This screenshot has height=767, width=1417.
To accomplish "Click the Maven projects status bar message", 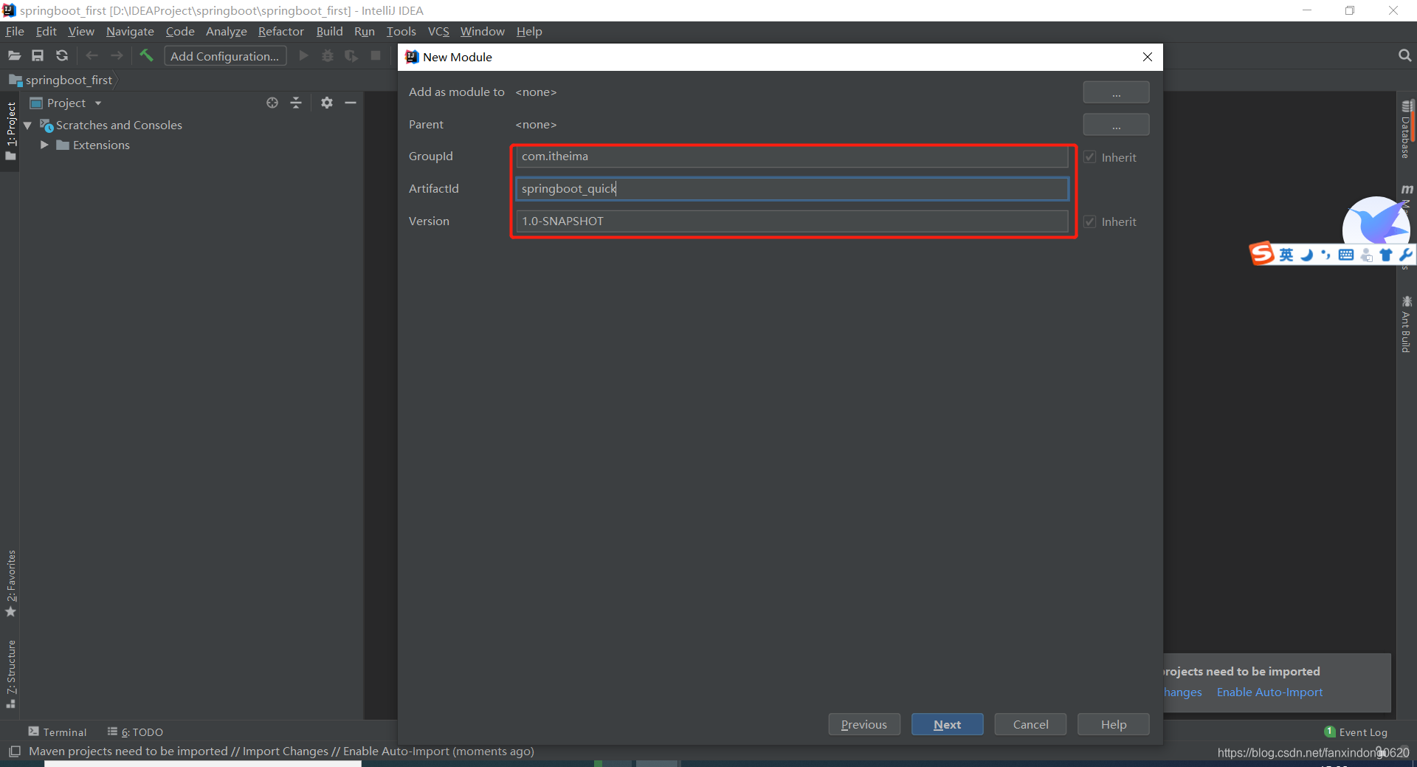I will click(x=281, y=751).
